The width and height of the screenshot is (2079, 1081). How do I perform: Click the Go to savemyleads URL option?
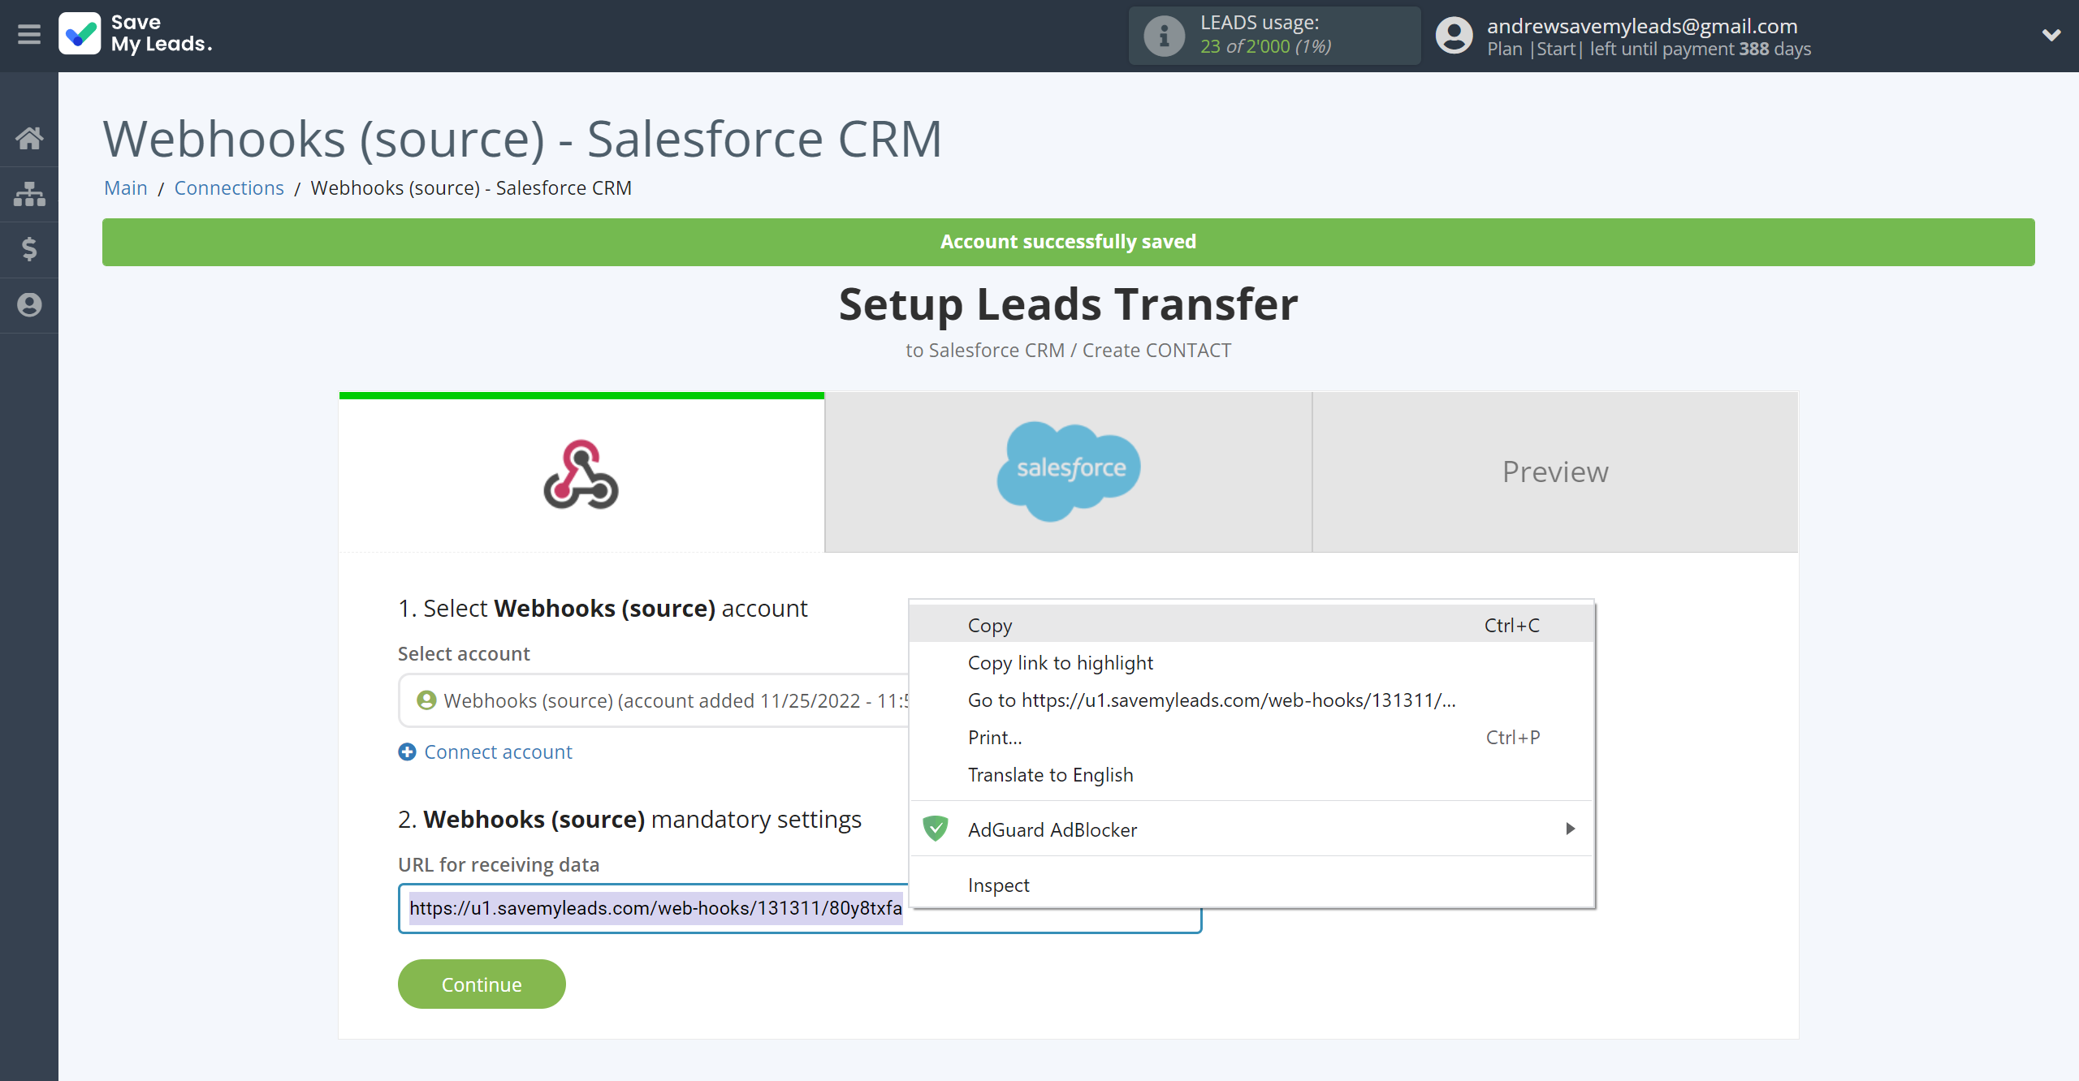click(1210, 700)
